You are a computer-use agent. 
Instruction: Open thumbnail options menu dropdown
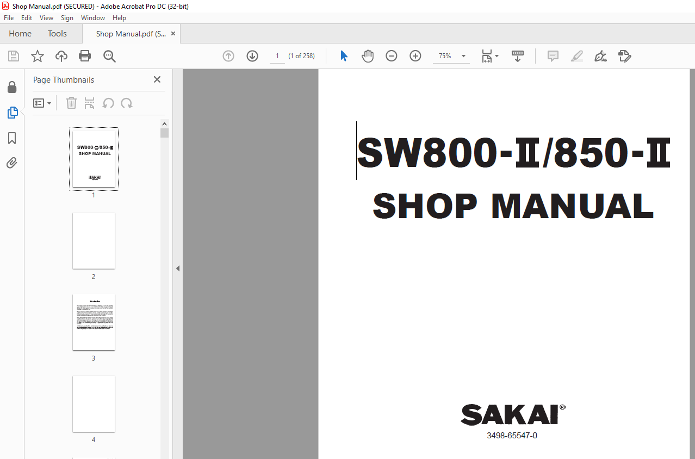click(x=42, y=103)
